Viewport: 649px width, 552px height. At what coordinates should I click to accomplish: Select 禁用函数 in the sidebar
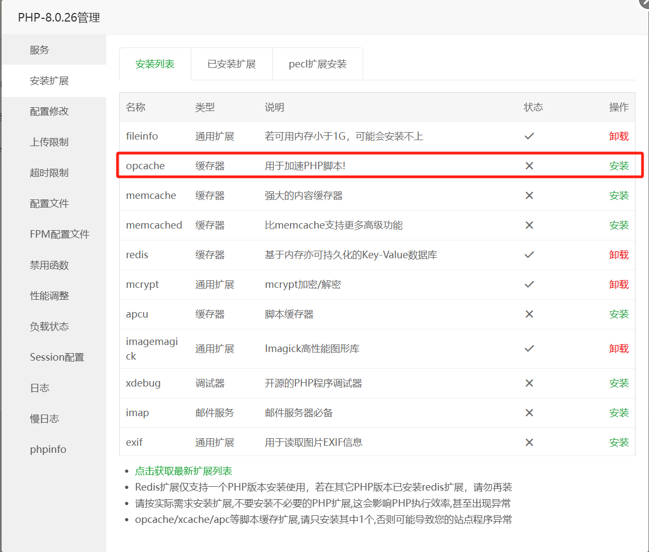49,265
